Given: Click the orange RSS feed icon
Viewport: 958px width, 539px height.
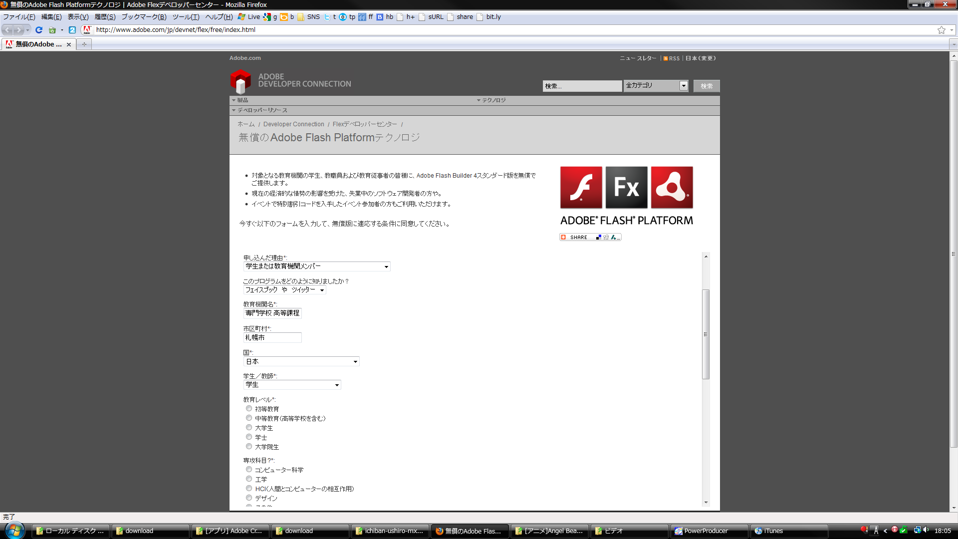Looking at the screenshot, I should click(x=666, y=58).
